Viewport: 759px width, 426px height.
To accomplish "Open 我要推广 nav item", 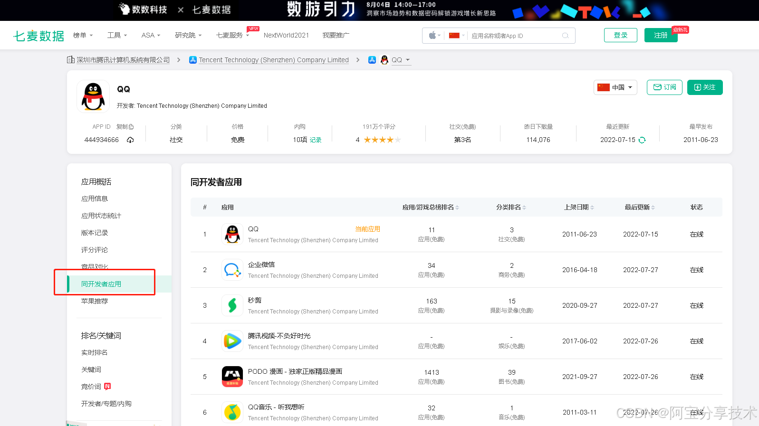I will point(336,35).
